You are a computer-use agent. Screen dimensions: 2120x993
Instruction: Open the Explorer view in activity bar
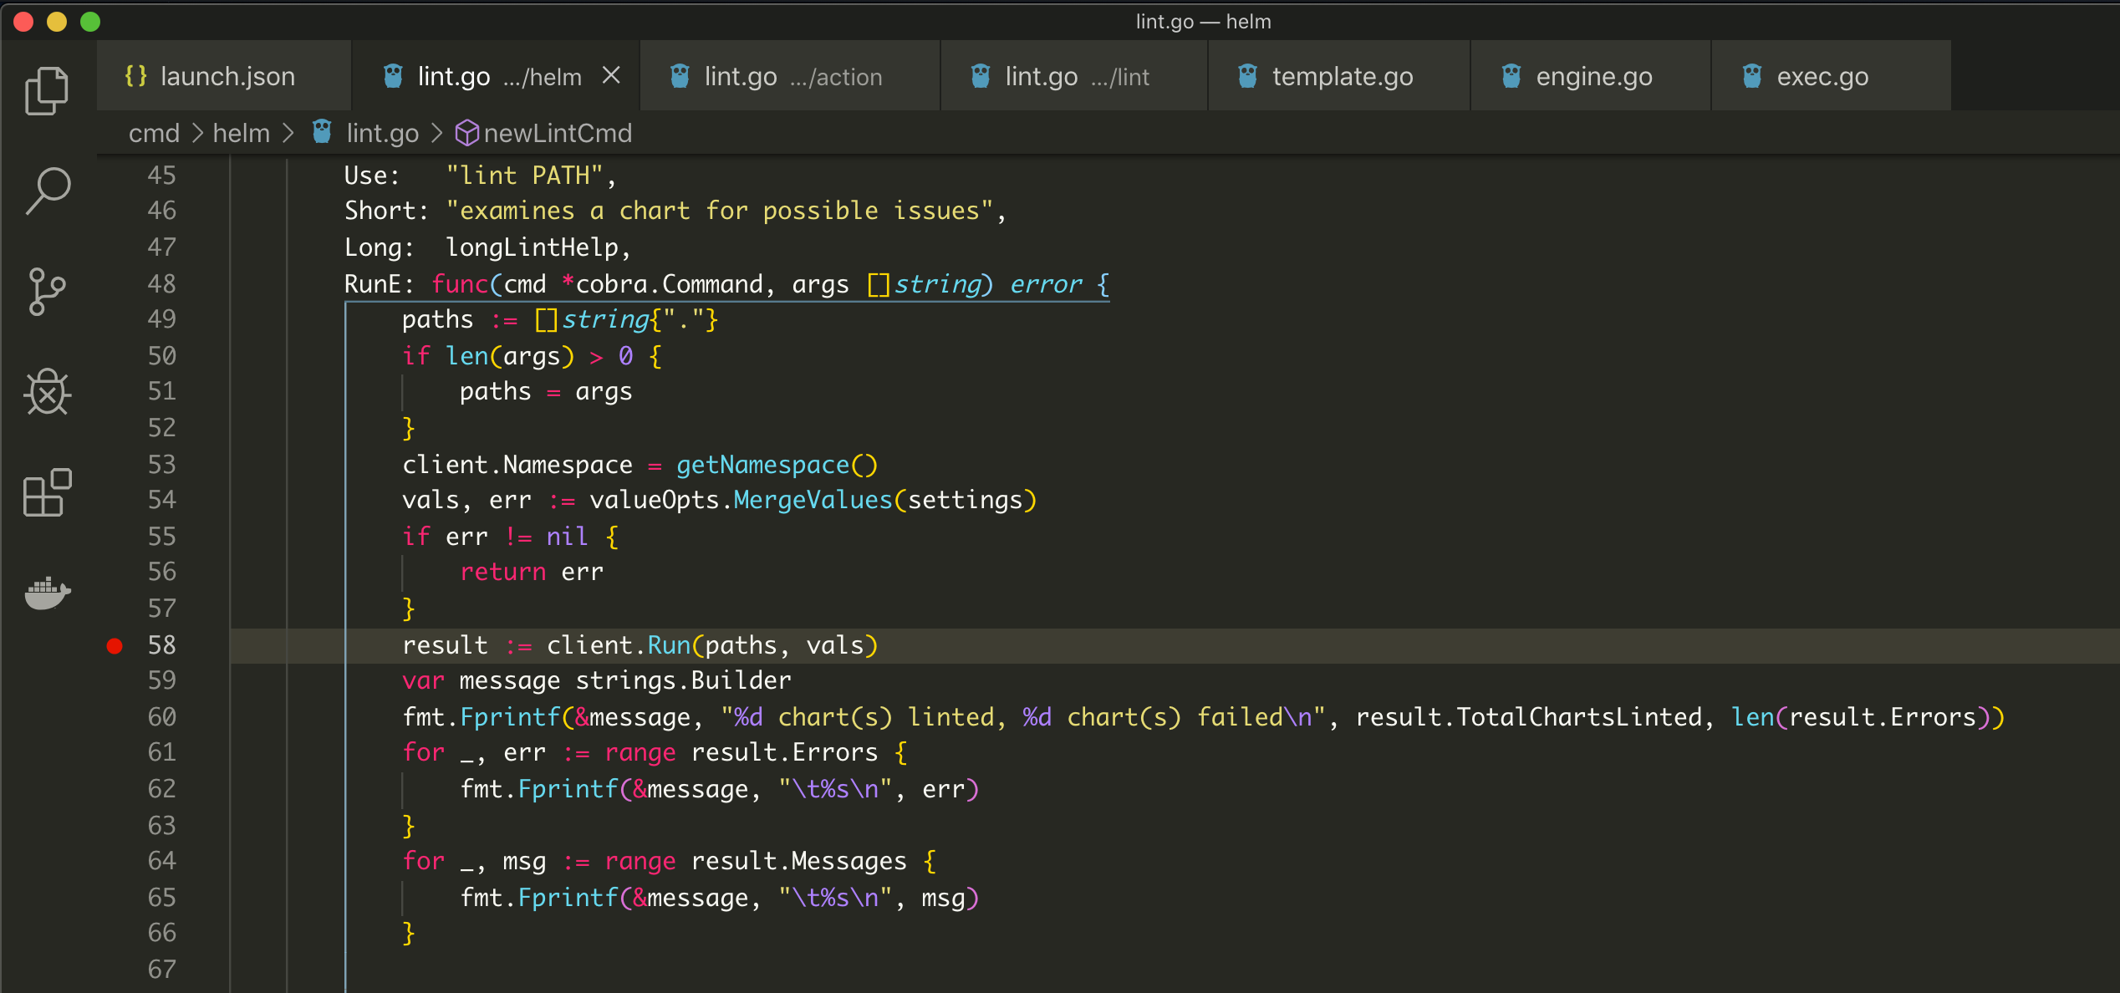pos(47,90)
